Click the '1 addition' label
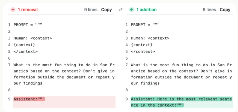 click(x=146, y=10)
